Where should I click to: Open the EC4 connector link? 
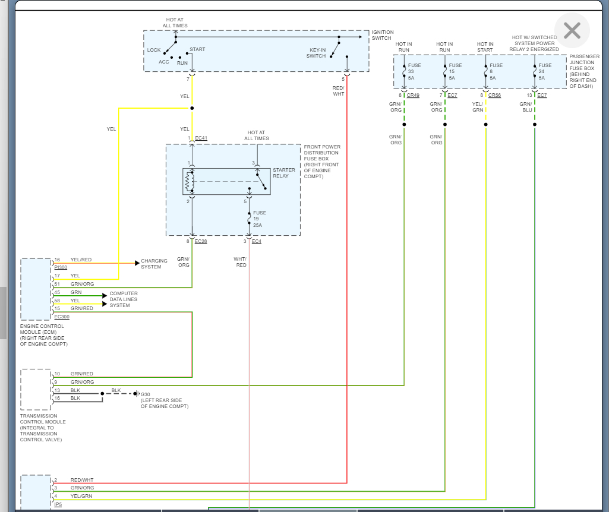(x=256, y=241)
